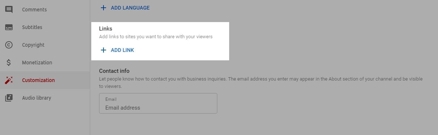
Task: Click the Monetization dollar sign icon
Action: point(9,63)
